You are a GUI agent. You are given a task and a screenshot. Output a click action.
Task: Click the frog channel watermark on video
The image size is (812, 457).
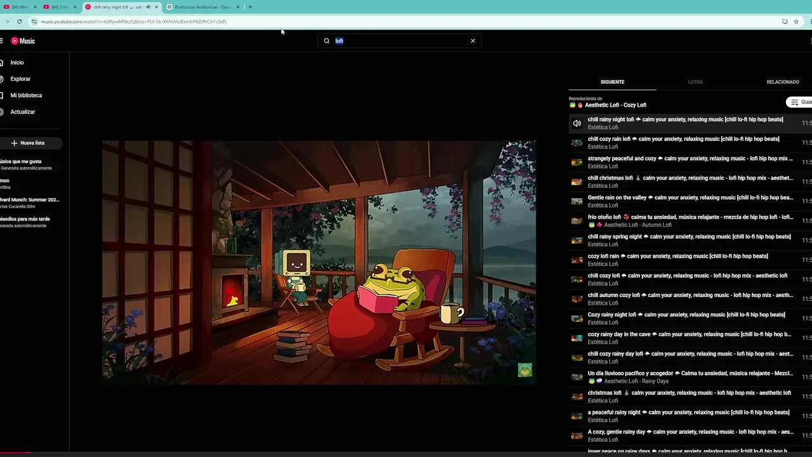click(x=525, y=370)
